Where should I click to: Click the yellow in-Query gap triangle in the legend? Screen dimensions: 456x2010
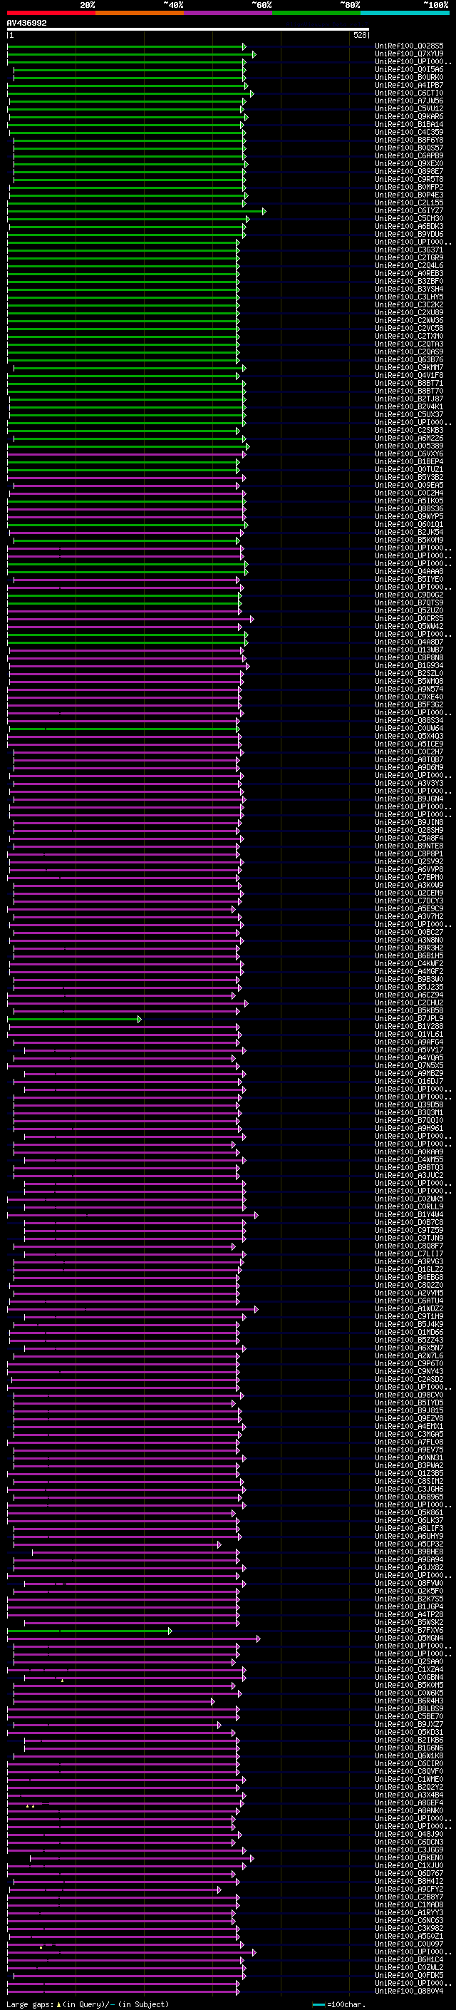coord(58,2004)
